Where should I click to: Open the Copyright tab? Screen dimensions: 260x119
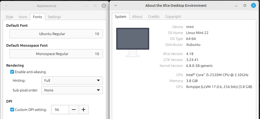[173, 16]
